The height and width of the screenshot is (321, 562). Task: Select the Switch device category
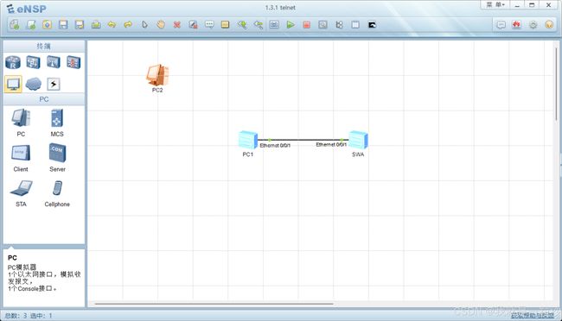point(34,62)
